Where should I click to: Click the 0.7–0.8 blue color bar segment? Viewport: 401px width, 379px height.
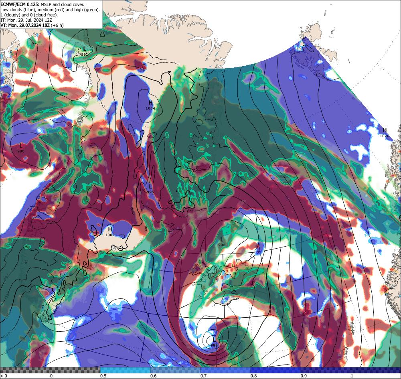coord(225,370)
